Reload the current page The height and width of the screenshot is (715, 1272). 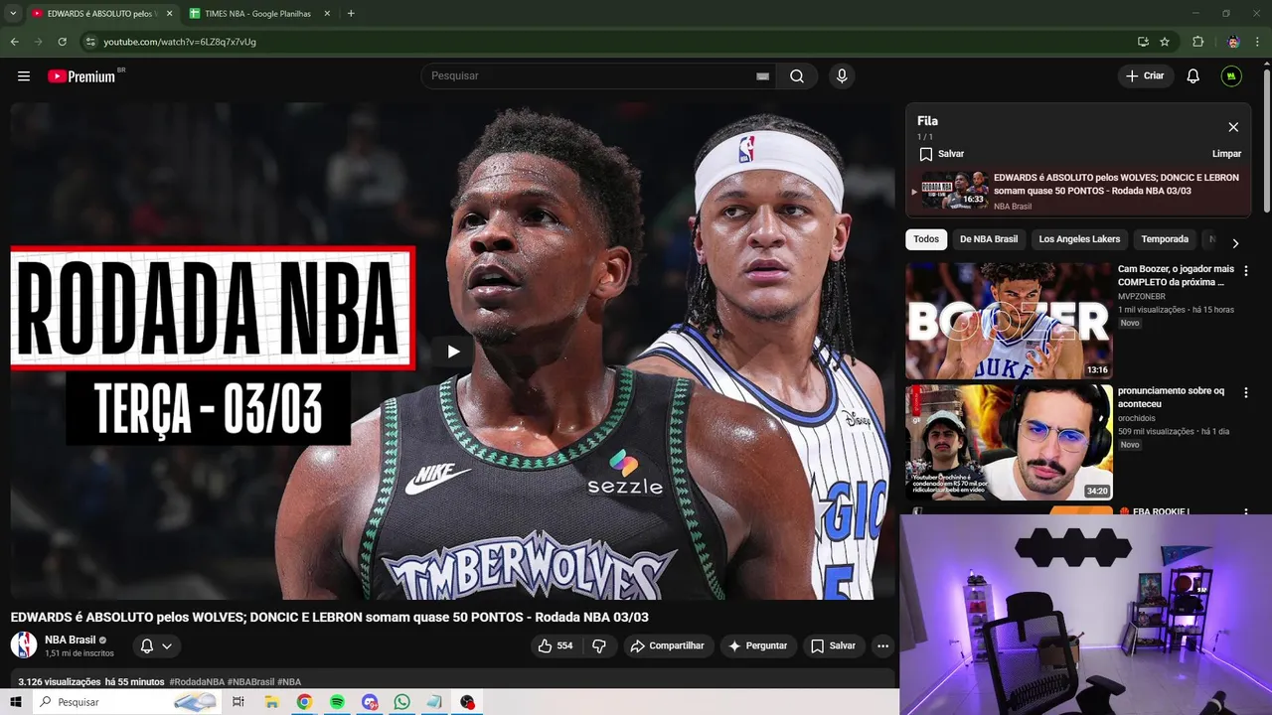63,42
